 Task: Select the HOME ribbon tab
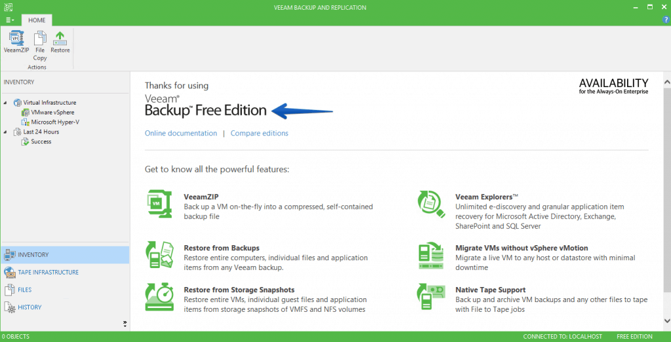[x=37, y=20]
